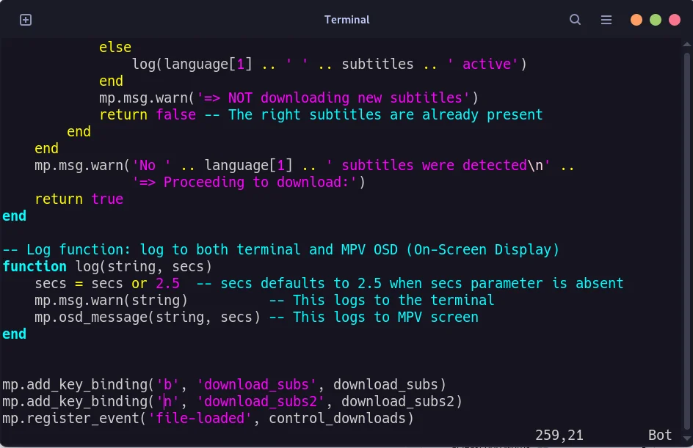Place cursor on the 'download_subs2' string
The width and height of the screenshot is (693, 448).
pyautogui.click(x=261, y=401)
